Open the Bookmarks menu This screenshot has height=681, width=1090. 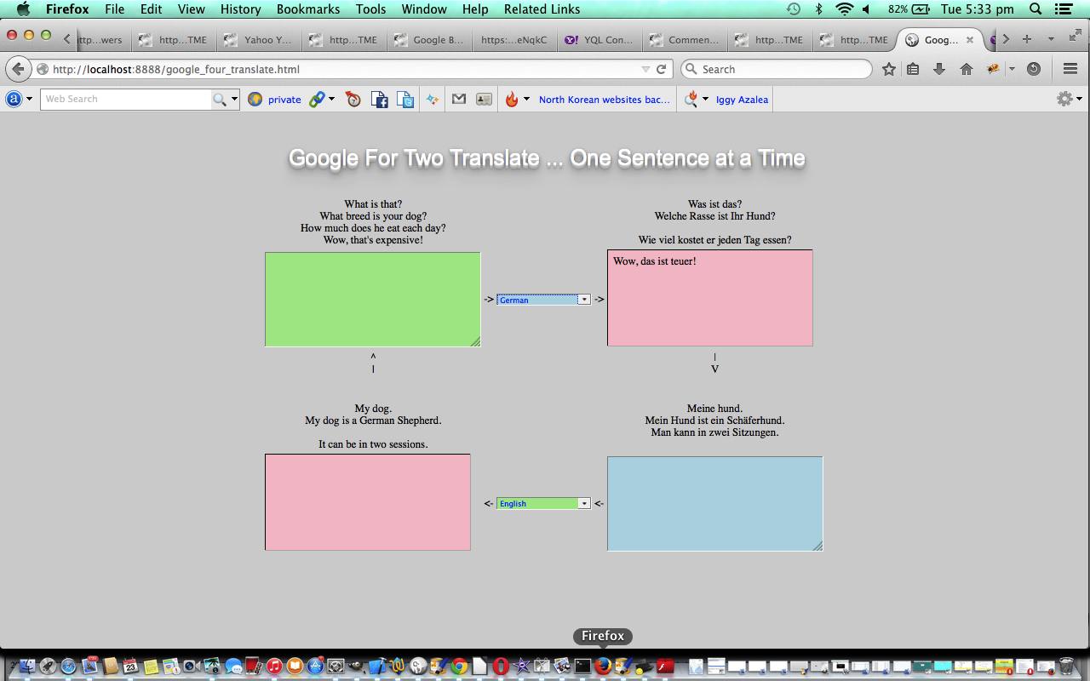(x=307, y=9)
